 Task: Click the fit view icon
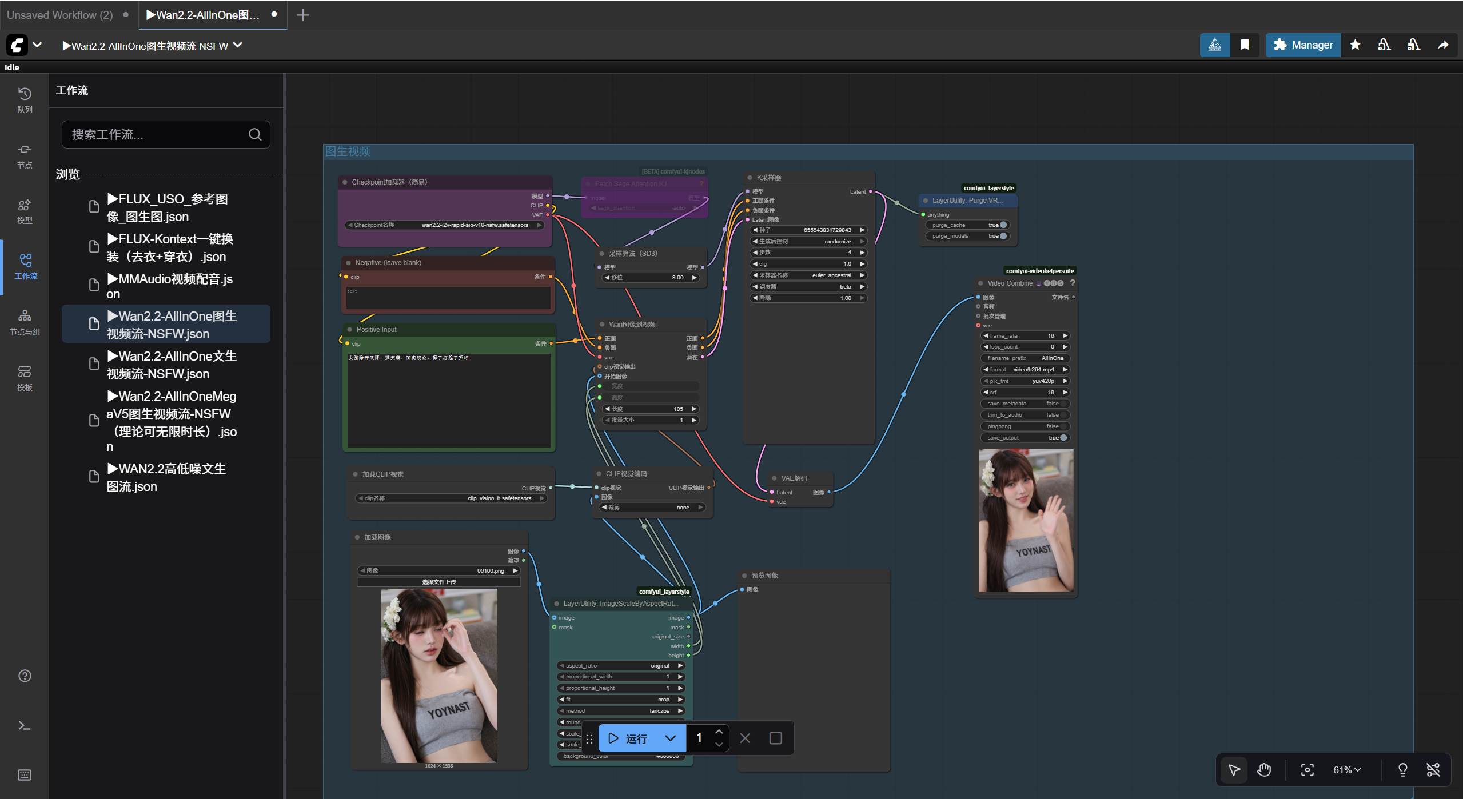(x=1307, y=770)
